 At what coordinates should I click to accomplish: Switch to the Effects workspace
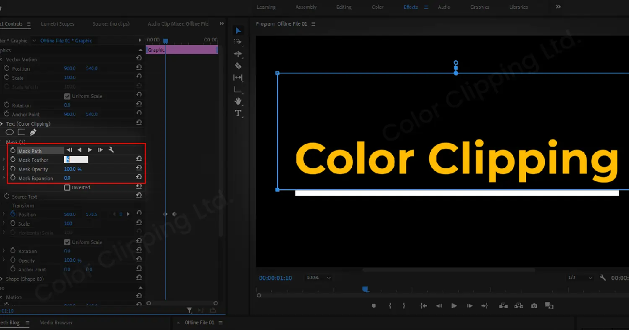click(x=411, y=7)
